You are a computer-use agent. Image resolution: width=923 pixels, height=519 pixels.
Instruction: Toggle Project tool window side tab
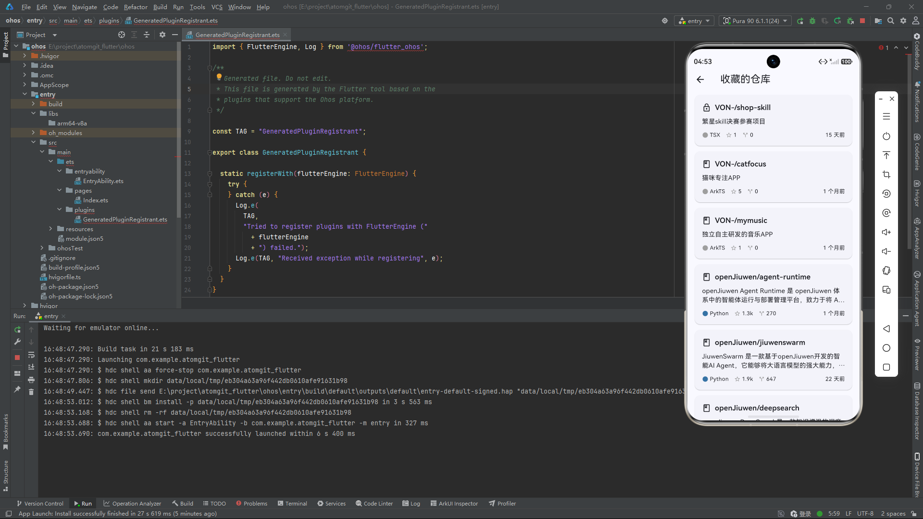(5, 44)
